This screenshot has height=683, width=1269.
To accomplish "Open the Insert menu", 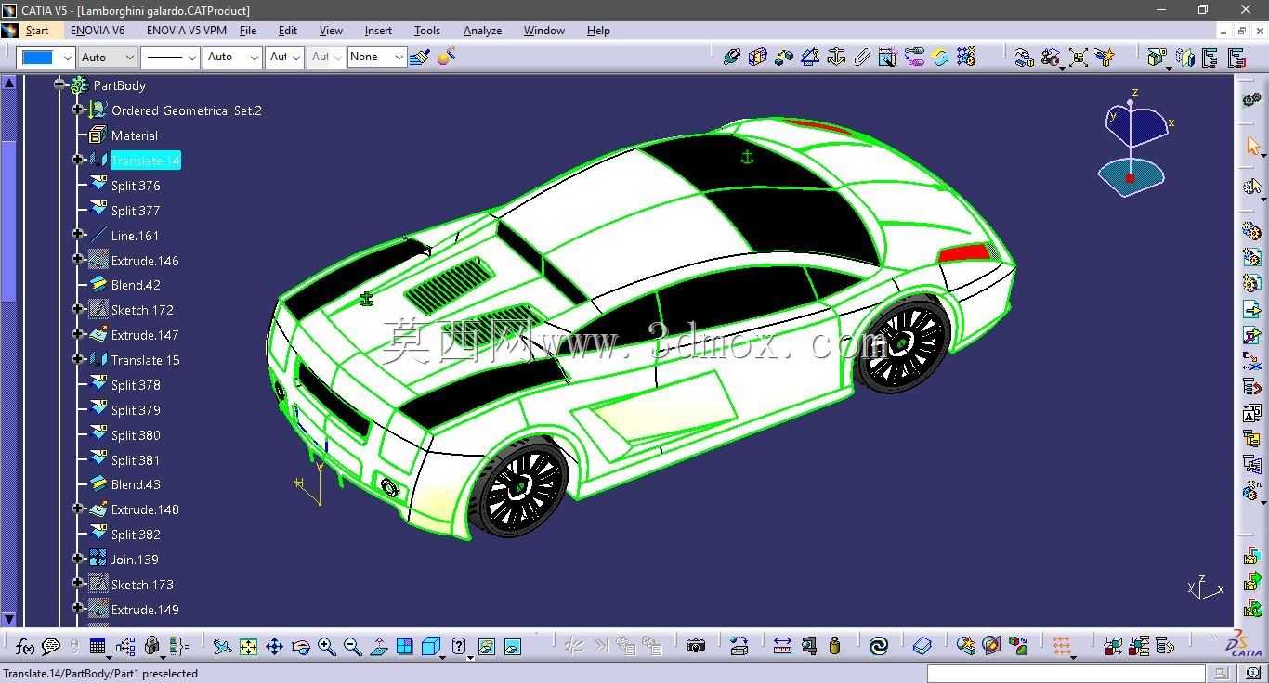I will pyautogui.click(x=378, y=31).
